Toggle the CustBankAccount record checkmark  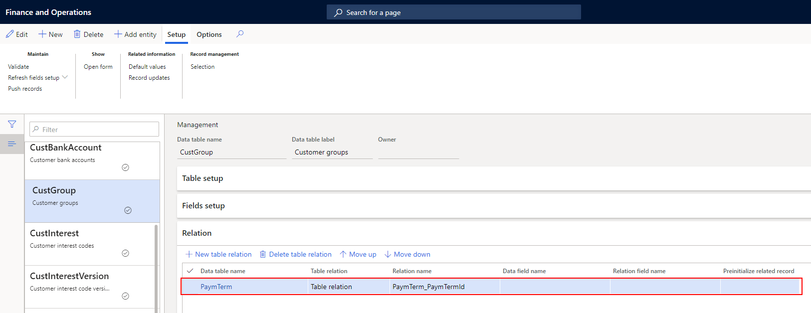126,167
